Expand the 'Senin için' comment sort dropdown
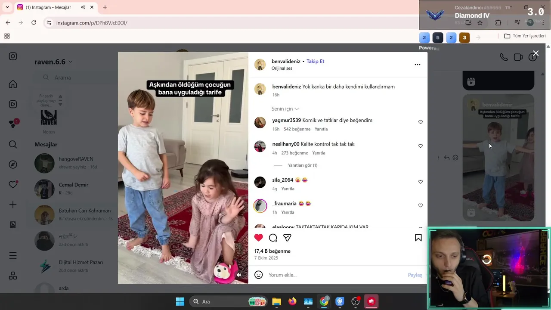 coord(285,109)
